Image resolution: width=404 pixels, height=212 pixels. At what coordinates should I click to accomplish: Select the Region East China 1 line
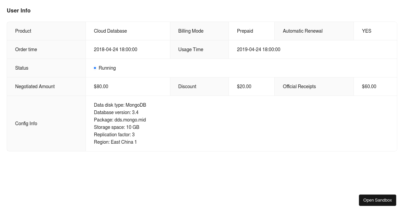[x=115, y=142]
